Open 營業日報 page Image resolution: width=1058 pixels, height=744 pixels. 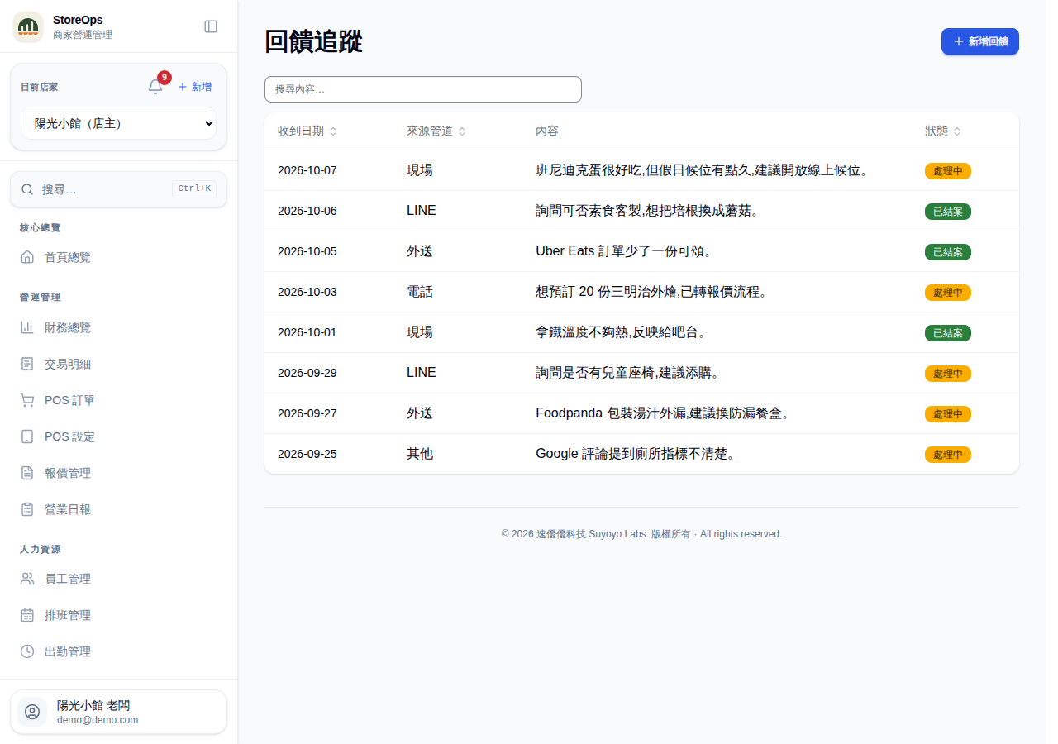tap(118, 509)
